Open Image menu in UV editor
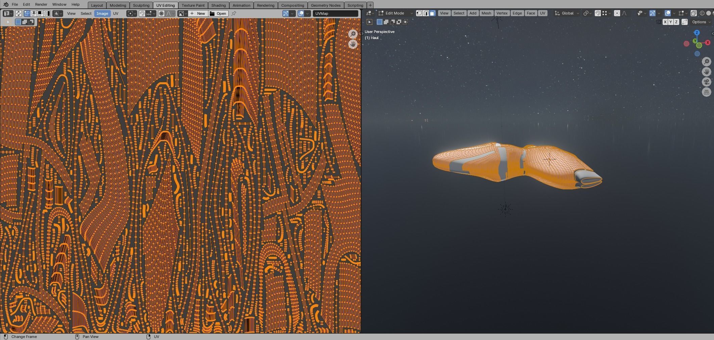Screen dimensions: 714x340 pos(102,13)
